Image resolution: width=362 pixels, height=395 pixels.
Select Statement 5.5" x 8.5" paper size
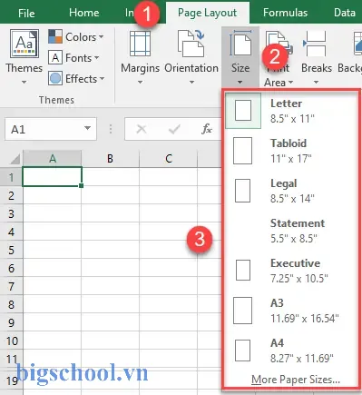tap(291, 231)
